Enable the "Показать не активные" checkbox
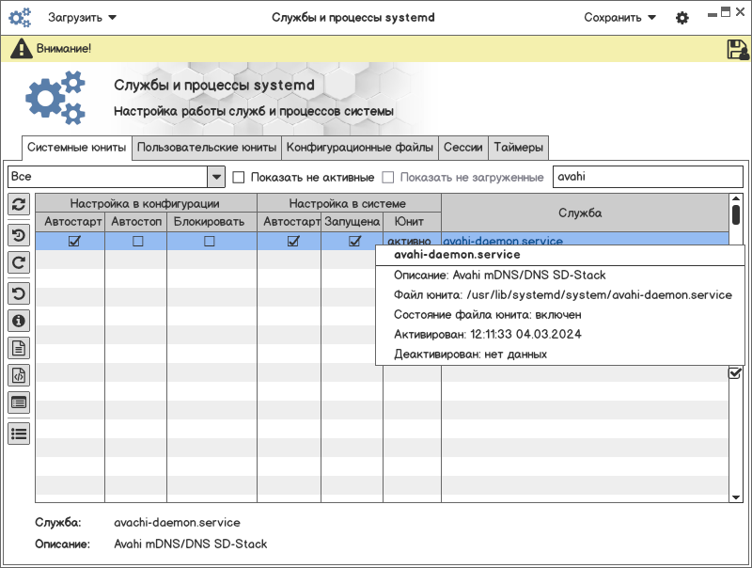 click(x=239, y=177)
